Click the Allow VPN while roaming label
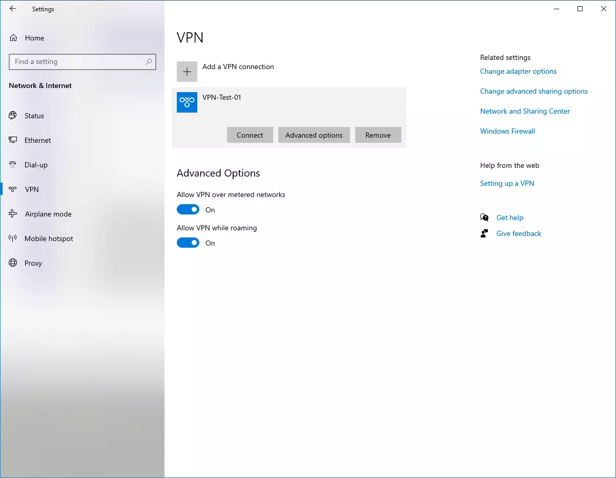This screenshot has height=478, width=616. tap(217, 228)
